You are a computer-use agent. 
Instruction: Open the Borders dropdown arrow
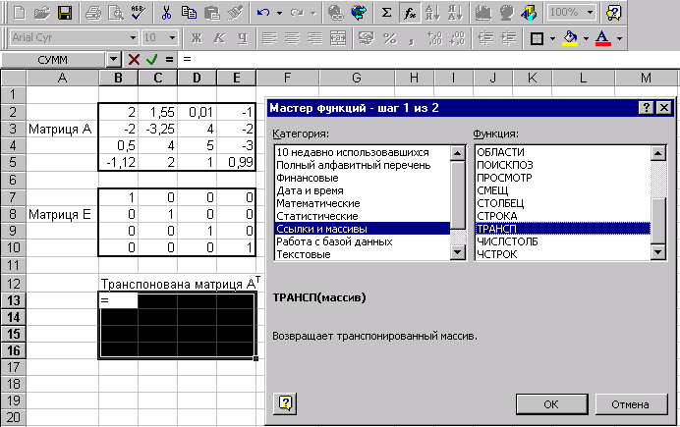(552, 38)
